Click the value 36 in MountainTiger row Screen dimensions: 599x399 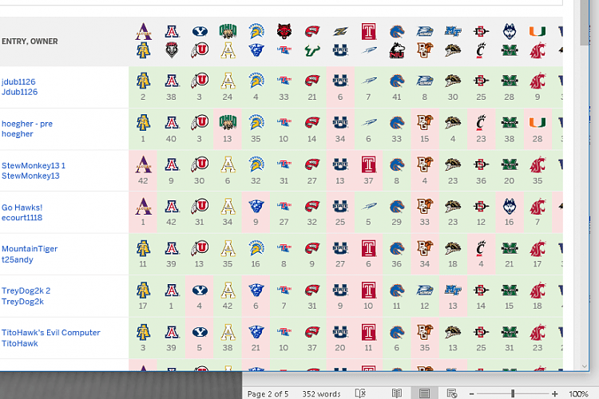point(396,264)
